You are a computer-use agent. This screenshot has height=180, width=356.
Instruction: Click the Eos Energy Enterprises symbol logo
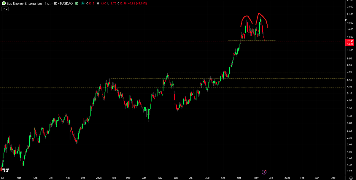click(x=4, y=3)
